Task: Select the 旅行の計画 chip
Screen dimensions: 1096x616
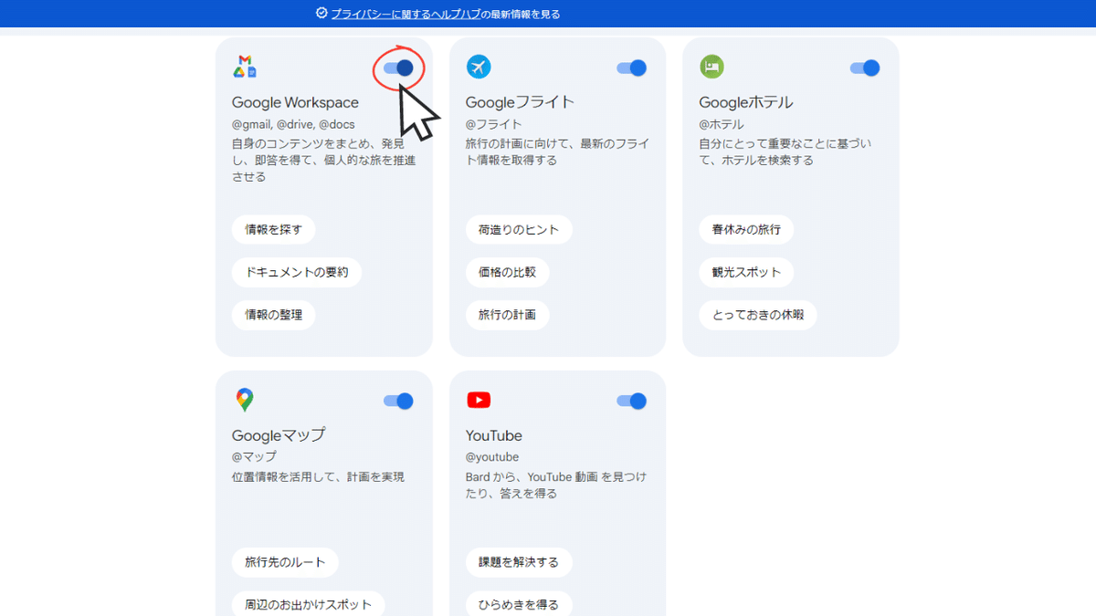Action: pos(507,315)
